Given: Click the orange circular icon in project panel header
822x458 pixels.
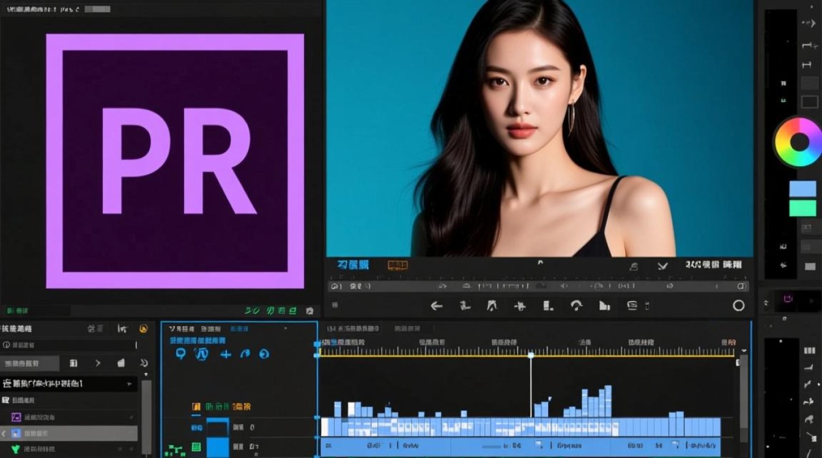Looking at the screenshot, I should [x=144, y=329].
